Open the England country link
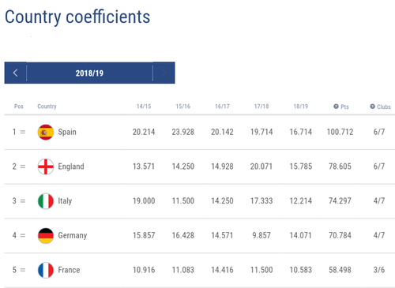Viewport: 395px width, 288px height. coord(71,166)
